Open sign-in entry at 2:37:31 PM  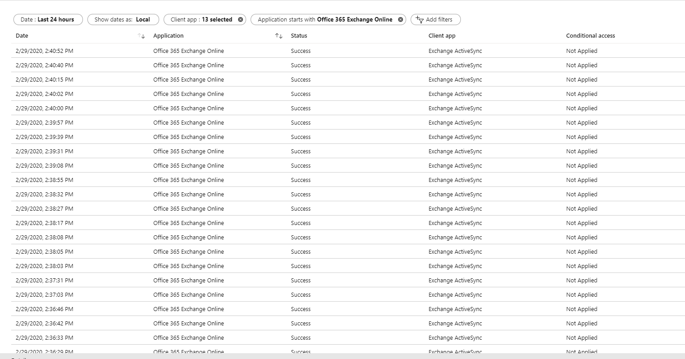coord(348,280)
